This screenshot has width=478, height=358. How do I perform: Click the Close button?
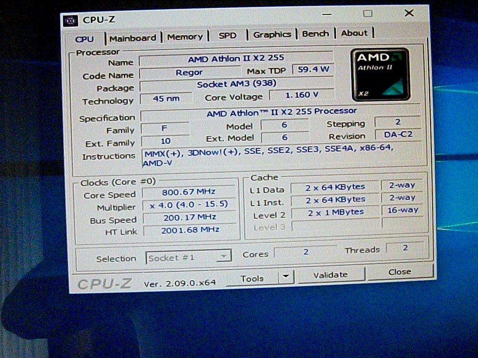pos(400,271)
